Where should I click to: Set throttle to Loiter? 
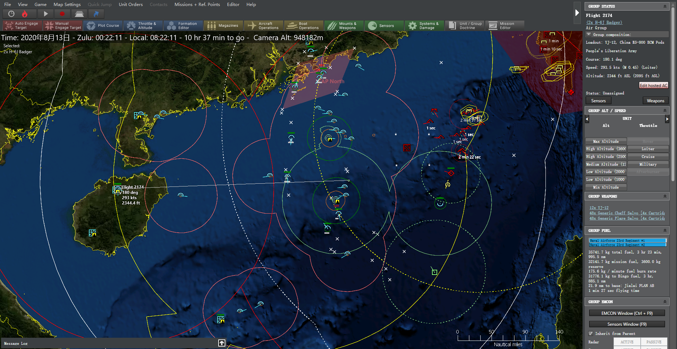648,149
